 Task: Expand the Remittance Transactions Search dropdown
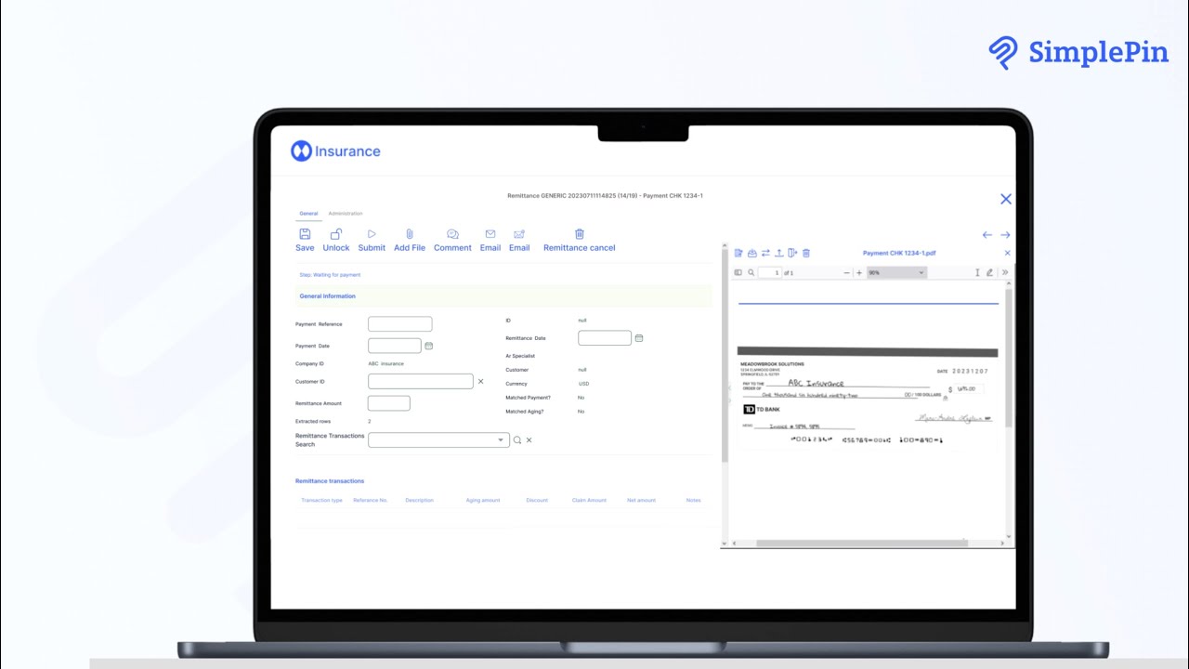501,440
